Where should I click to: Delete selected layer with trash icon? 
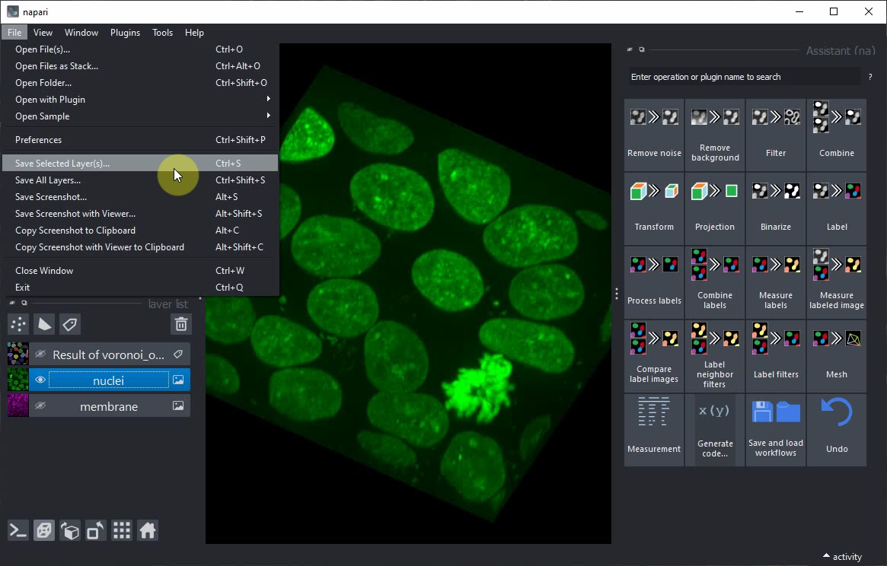pyautogui.click(x=181, y=324)
